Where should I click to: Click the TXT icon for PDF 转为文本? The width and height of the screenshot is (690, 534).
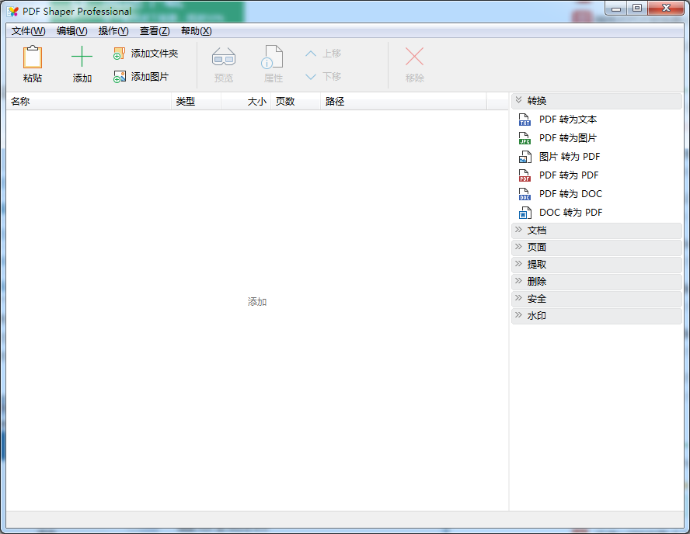524,120
